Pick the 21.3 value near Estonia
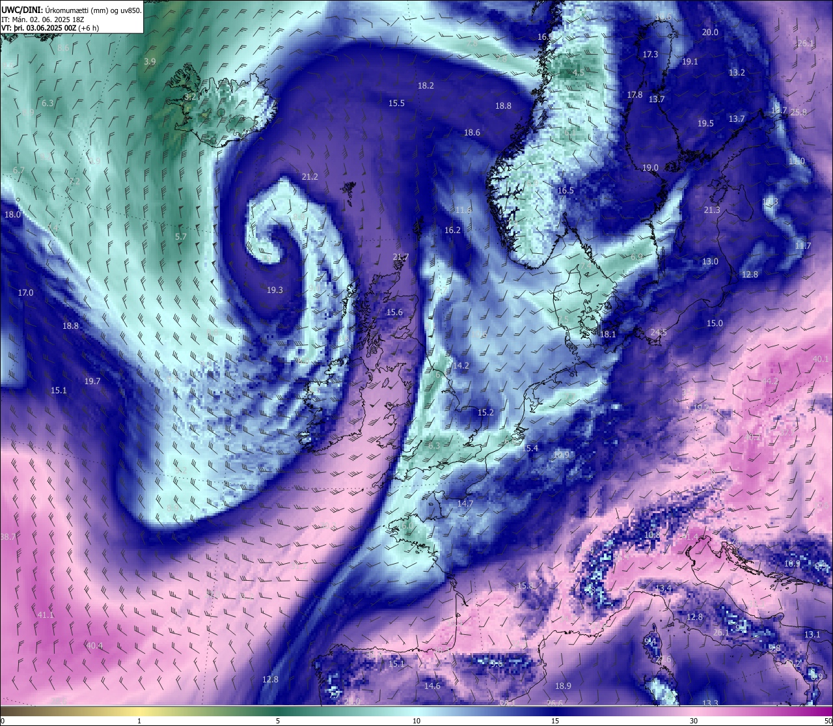The width and height of the screenshot is (833, 726). (712, 210)
